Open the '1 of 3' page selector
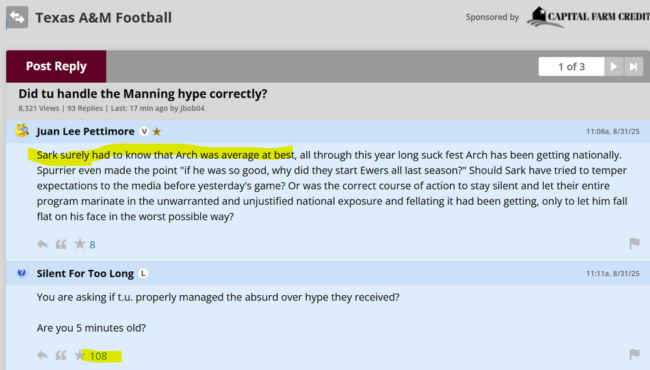The width and height of the screenshot is (650, 370). coord(571,66)
